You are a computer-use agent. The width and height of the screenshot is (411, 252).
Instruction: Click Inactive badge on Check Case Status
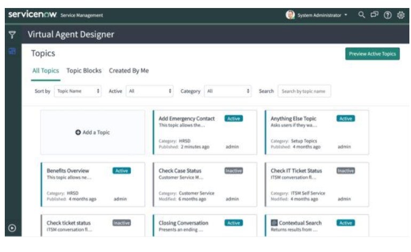234,171
